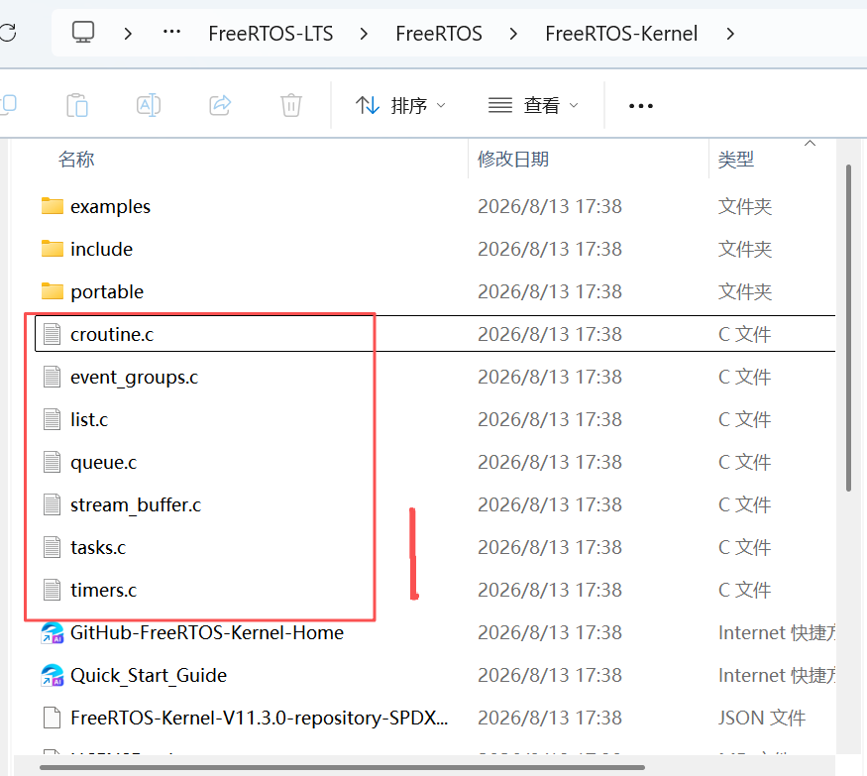Select the queue.c file icon
Screen dimensions: 867x776
click(x=52, y=461)
